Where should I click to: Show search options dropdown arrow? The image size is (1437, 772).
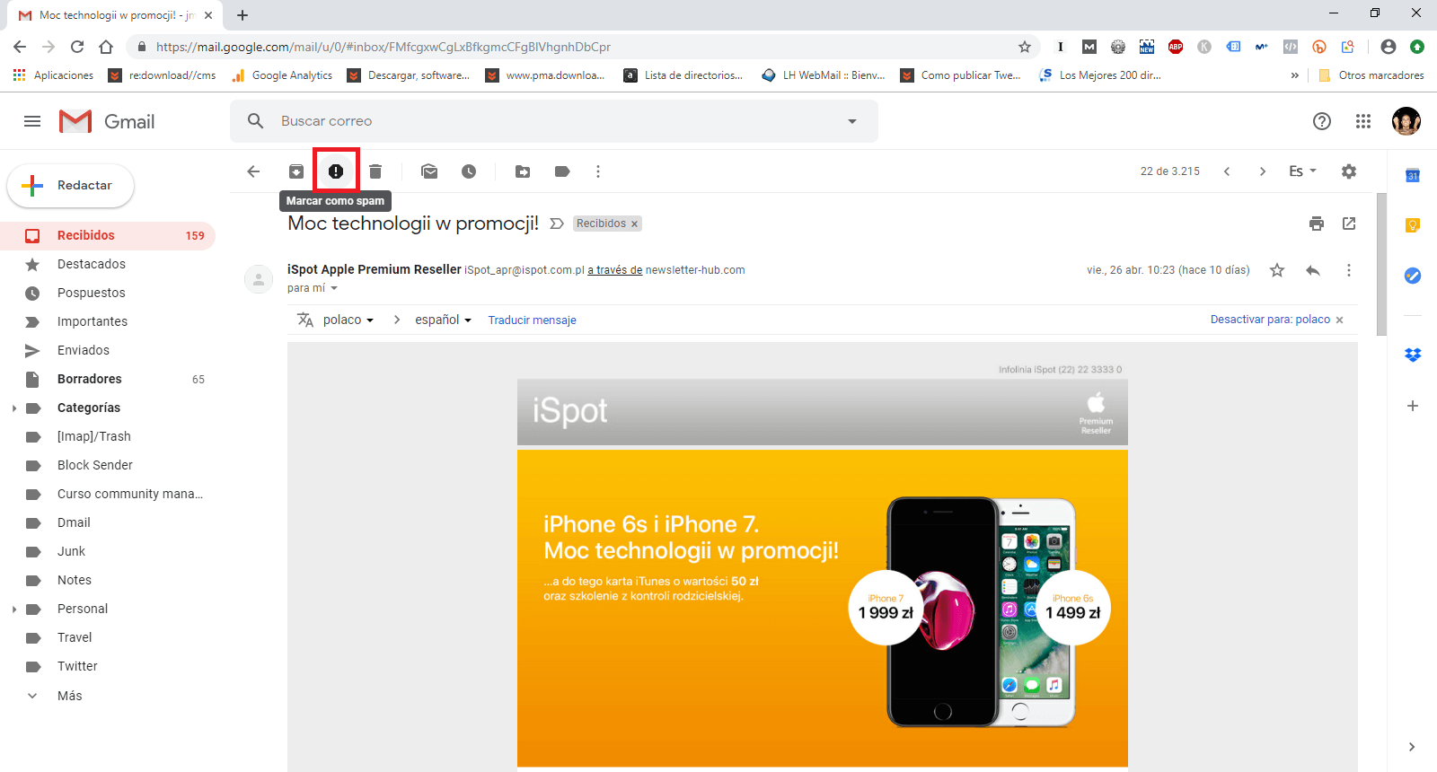pos(852,121)
